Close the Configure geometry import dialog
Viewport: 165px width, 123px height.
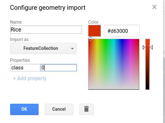pyautogui.click(x=154, y=7)
